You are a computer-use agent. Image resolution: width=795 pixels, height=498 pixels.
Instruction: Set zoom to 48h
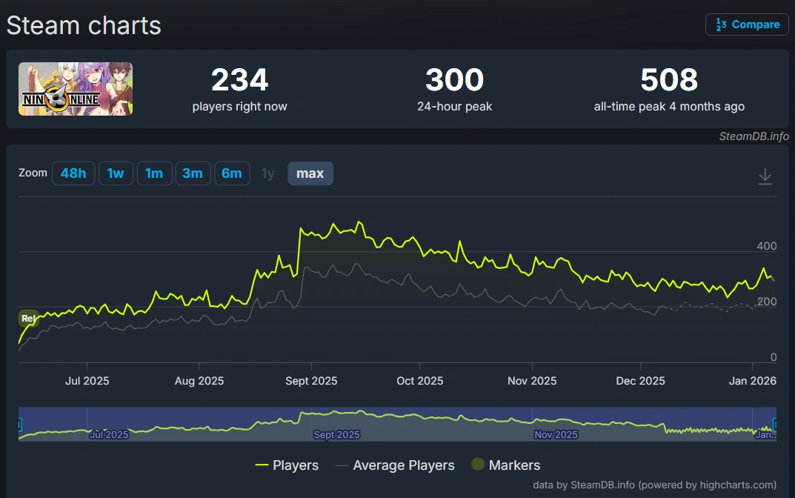(73, 173)
